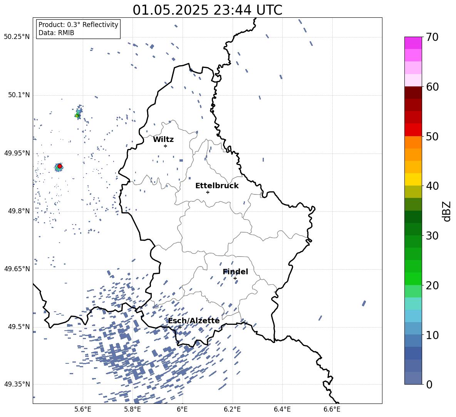Click the 5.8°E longitude label
456x417 pixels.
coord(132,409)
